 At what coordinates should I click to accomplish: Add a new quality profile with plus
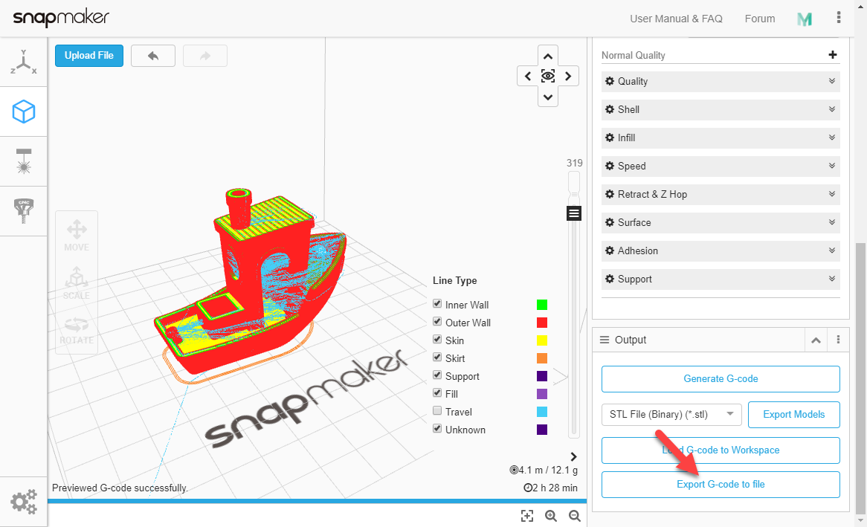pyautogui.click(x=833, y=55)
